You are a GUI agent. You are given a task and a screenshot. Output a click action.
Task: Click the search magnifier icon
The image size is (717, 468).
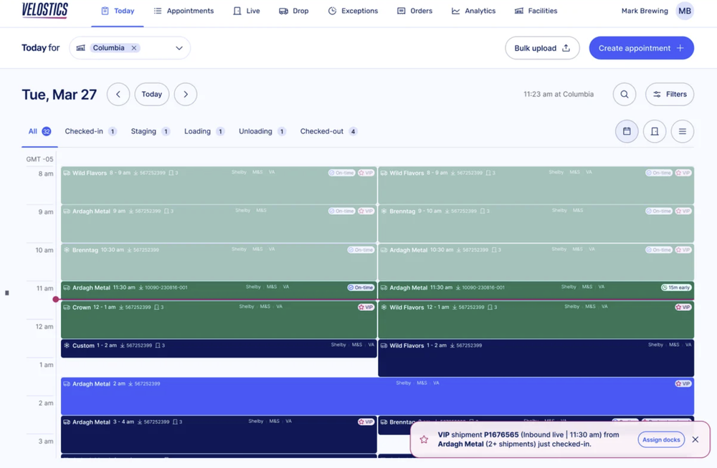[x=625, y=95]
